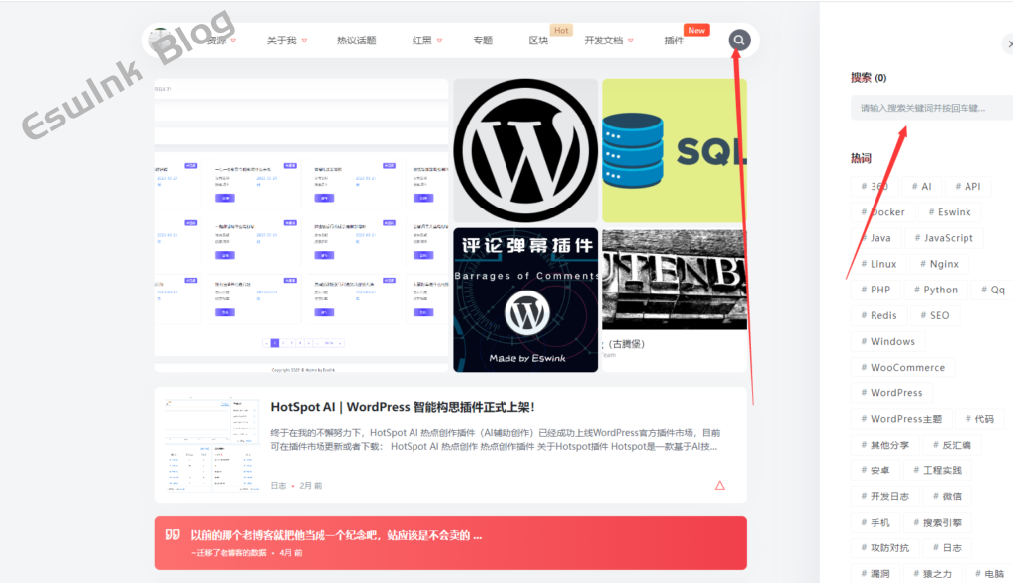Open the SQL database icon card
1013x583 pixels.
(x=674, y=151)
